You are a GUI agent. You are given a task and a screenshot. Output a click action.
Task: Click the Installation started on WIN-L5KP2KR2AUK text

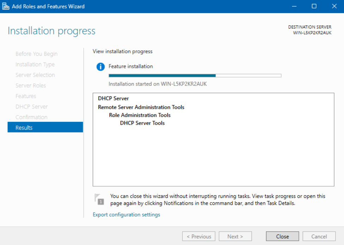coord(158,84)
